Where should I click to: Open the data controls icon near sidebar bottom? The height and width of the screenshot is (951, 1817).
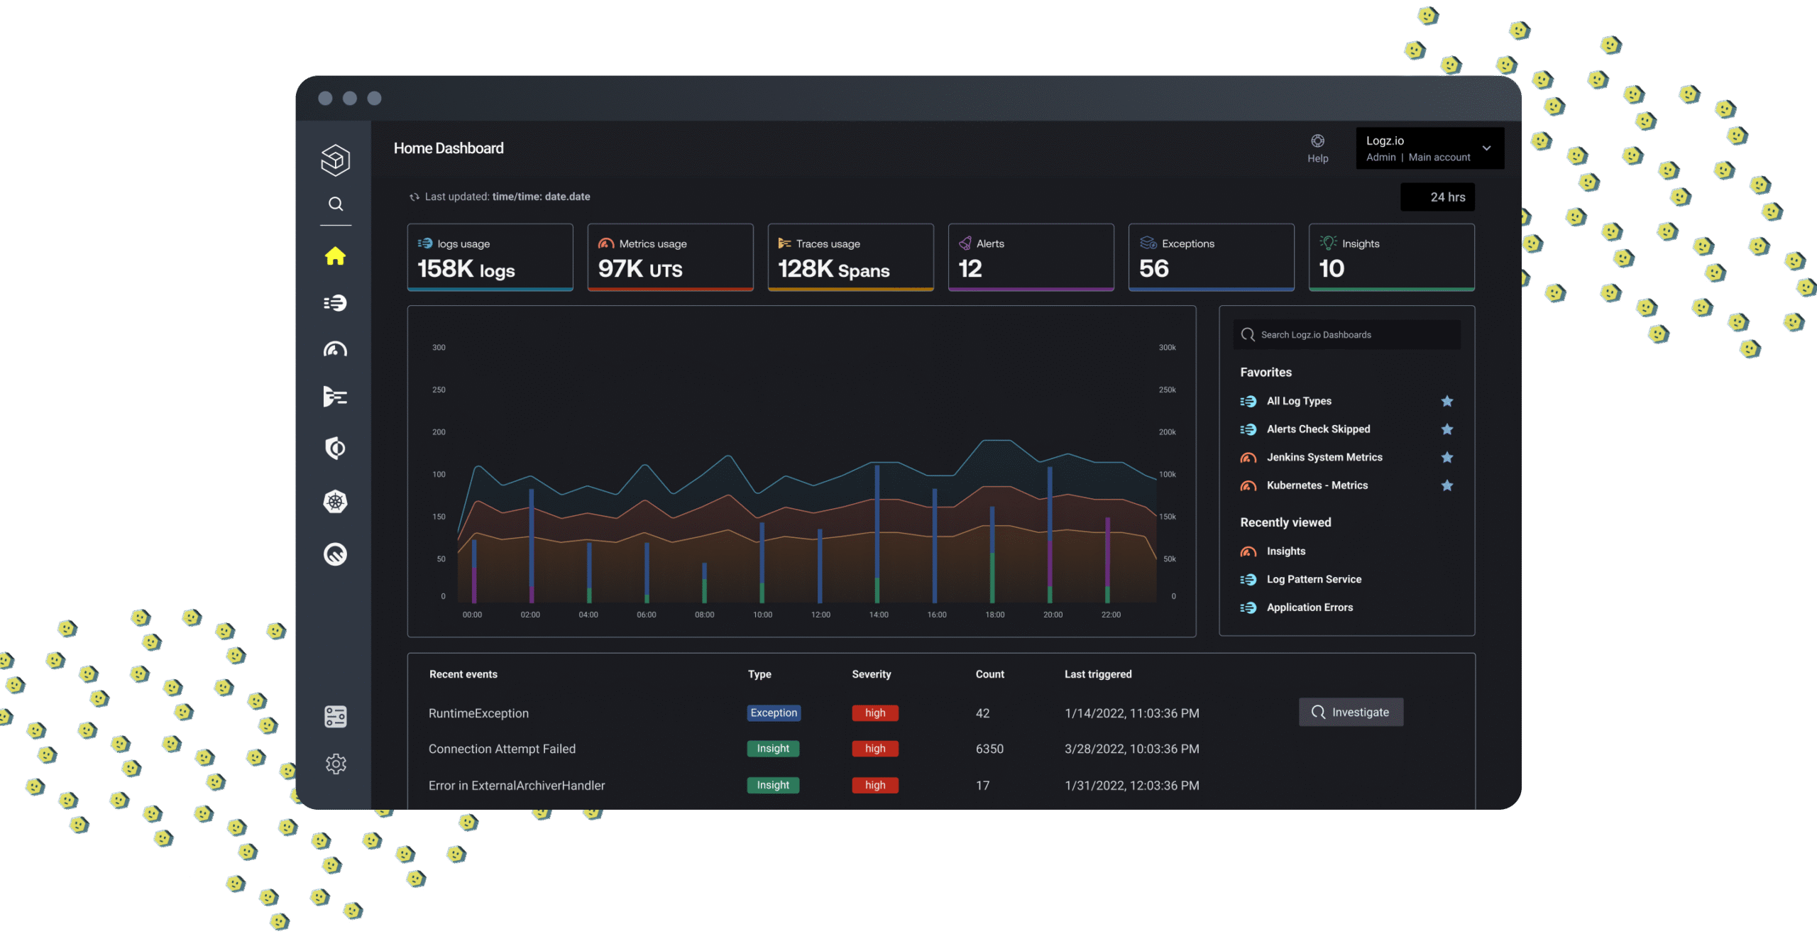335,717
